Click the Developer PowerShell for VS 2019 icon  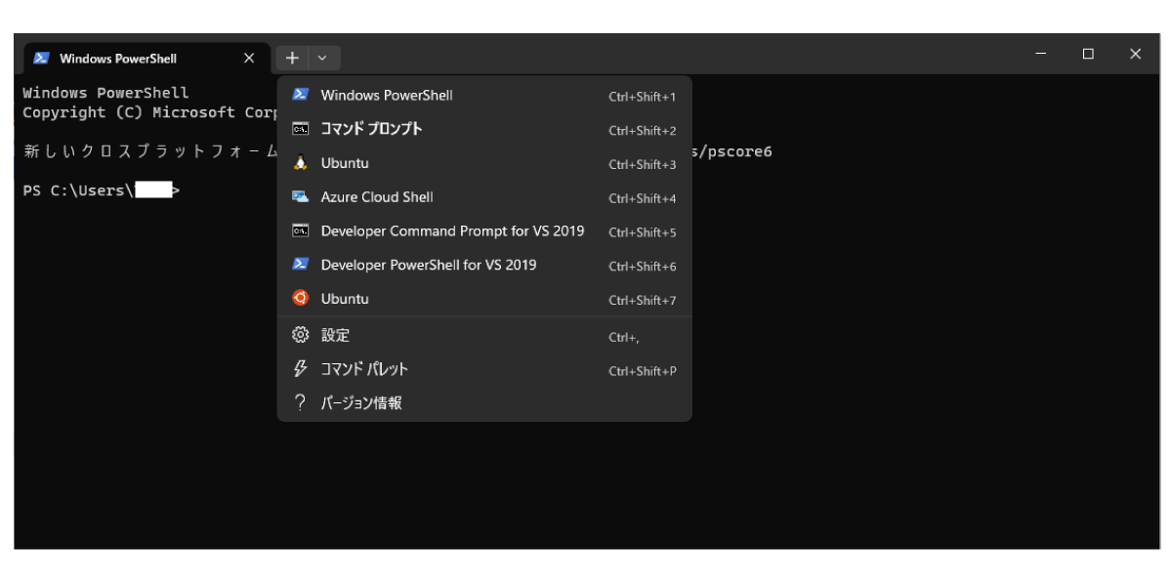pos(301,265)
